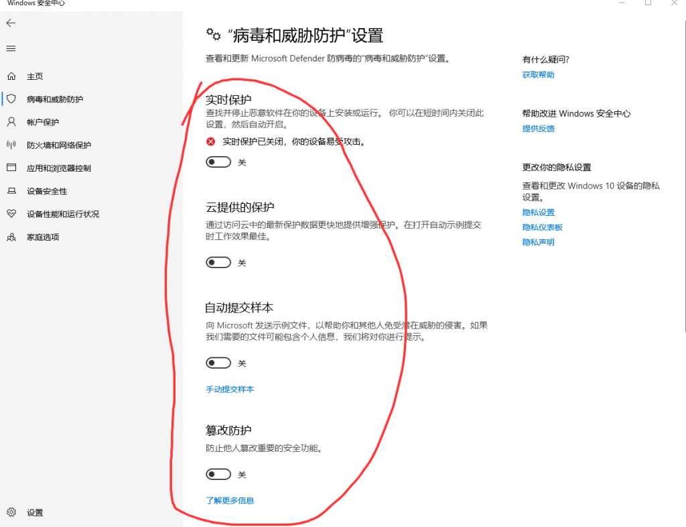686x527 pixels.
Task: Click the 了解更多信息 link
Action: [x=230, y=500]
